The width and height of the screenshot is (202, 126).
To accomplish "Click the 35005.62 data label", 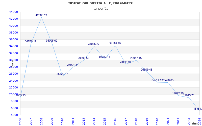I will tap(52, 41).
